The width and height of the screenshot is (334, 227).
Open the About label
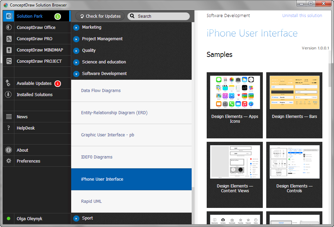pyautogui.click(x=22, y=150)
